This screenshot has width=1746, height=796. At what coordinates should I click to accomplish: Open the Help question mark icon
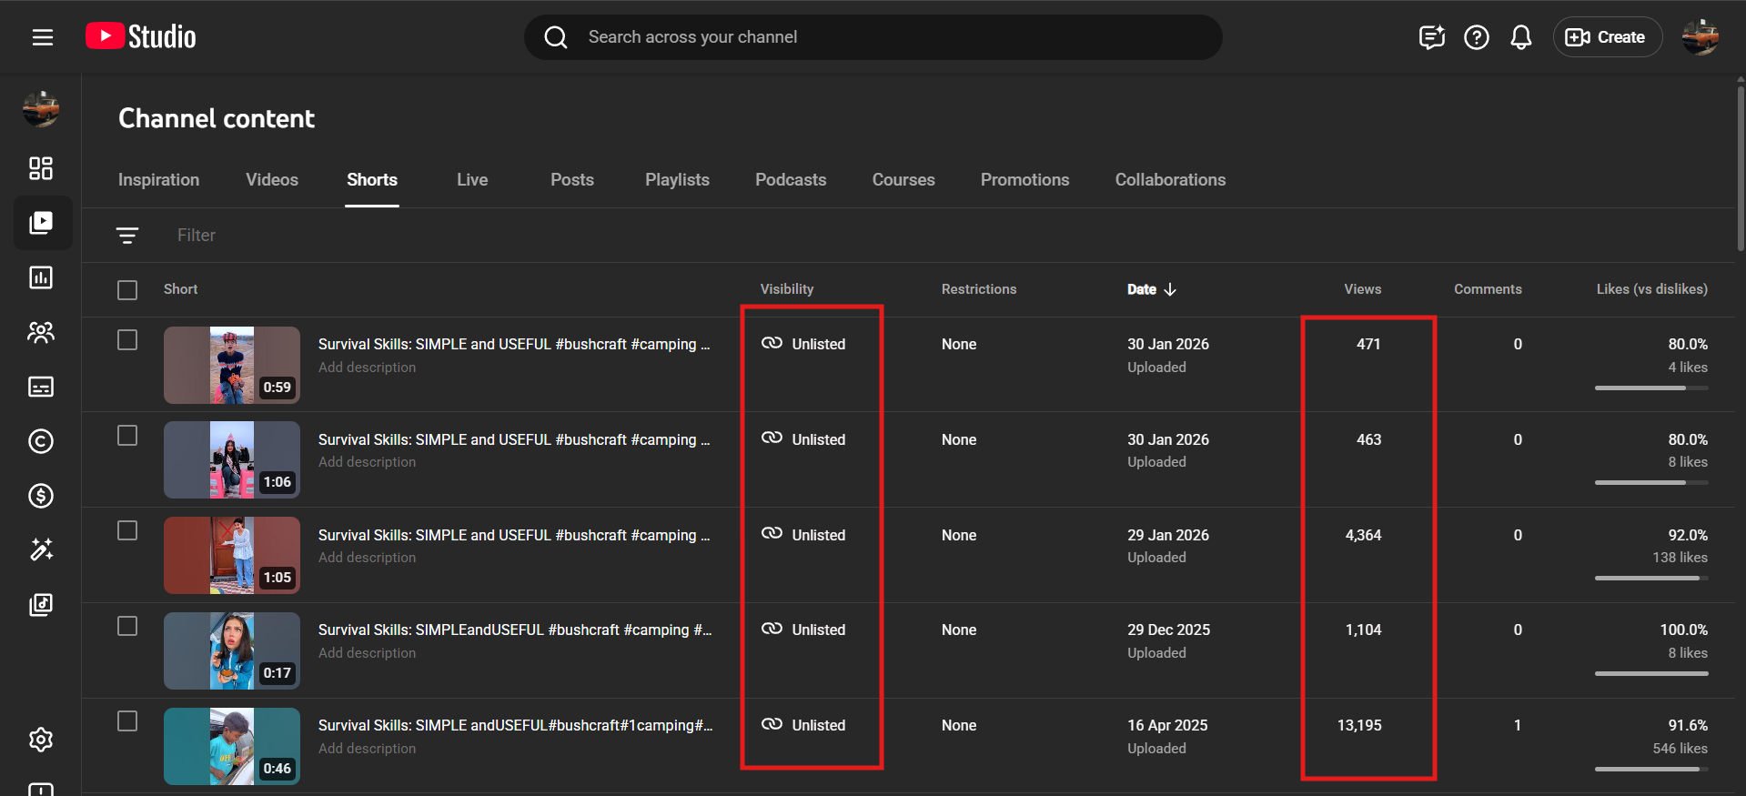pyautogui.click(x=1476, y=37)
